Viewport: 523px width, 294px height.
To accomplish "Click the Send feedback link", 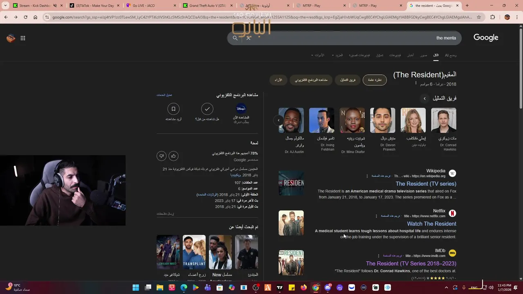I will (165, 214).
